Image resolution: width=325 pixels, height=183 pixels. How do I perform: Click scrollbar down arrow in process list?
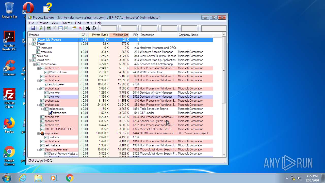pos(224,155)
